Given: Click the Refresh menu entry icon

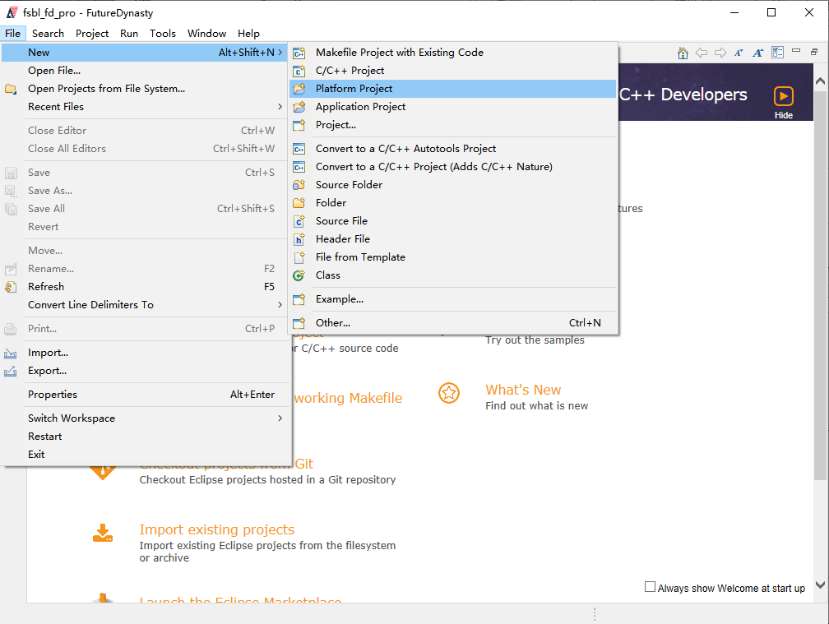Looking at the screenshot, I should pyautogui.click(x=11, y=287).
